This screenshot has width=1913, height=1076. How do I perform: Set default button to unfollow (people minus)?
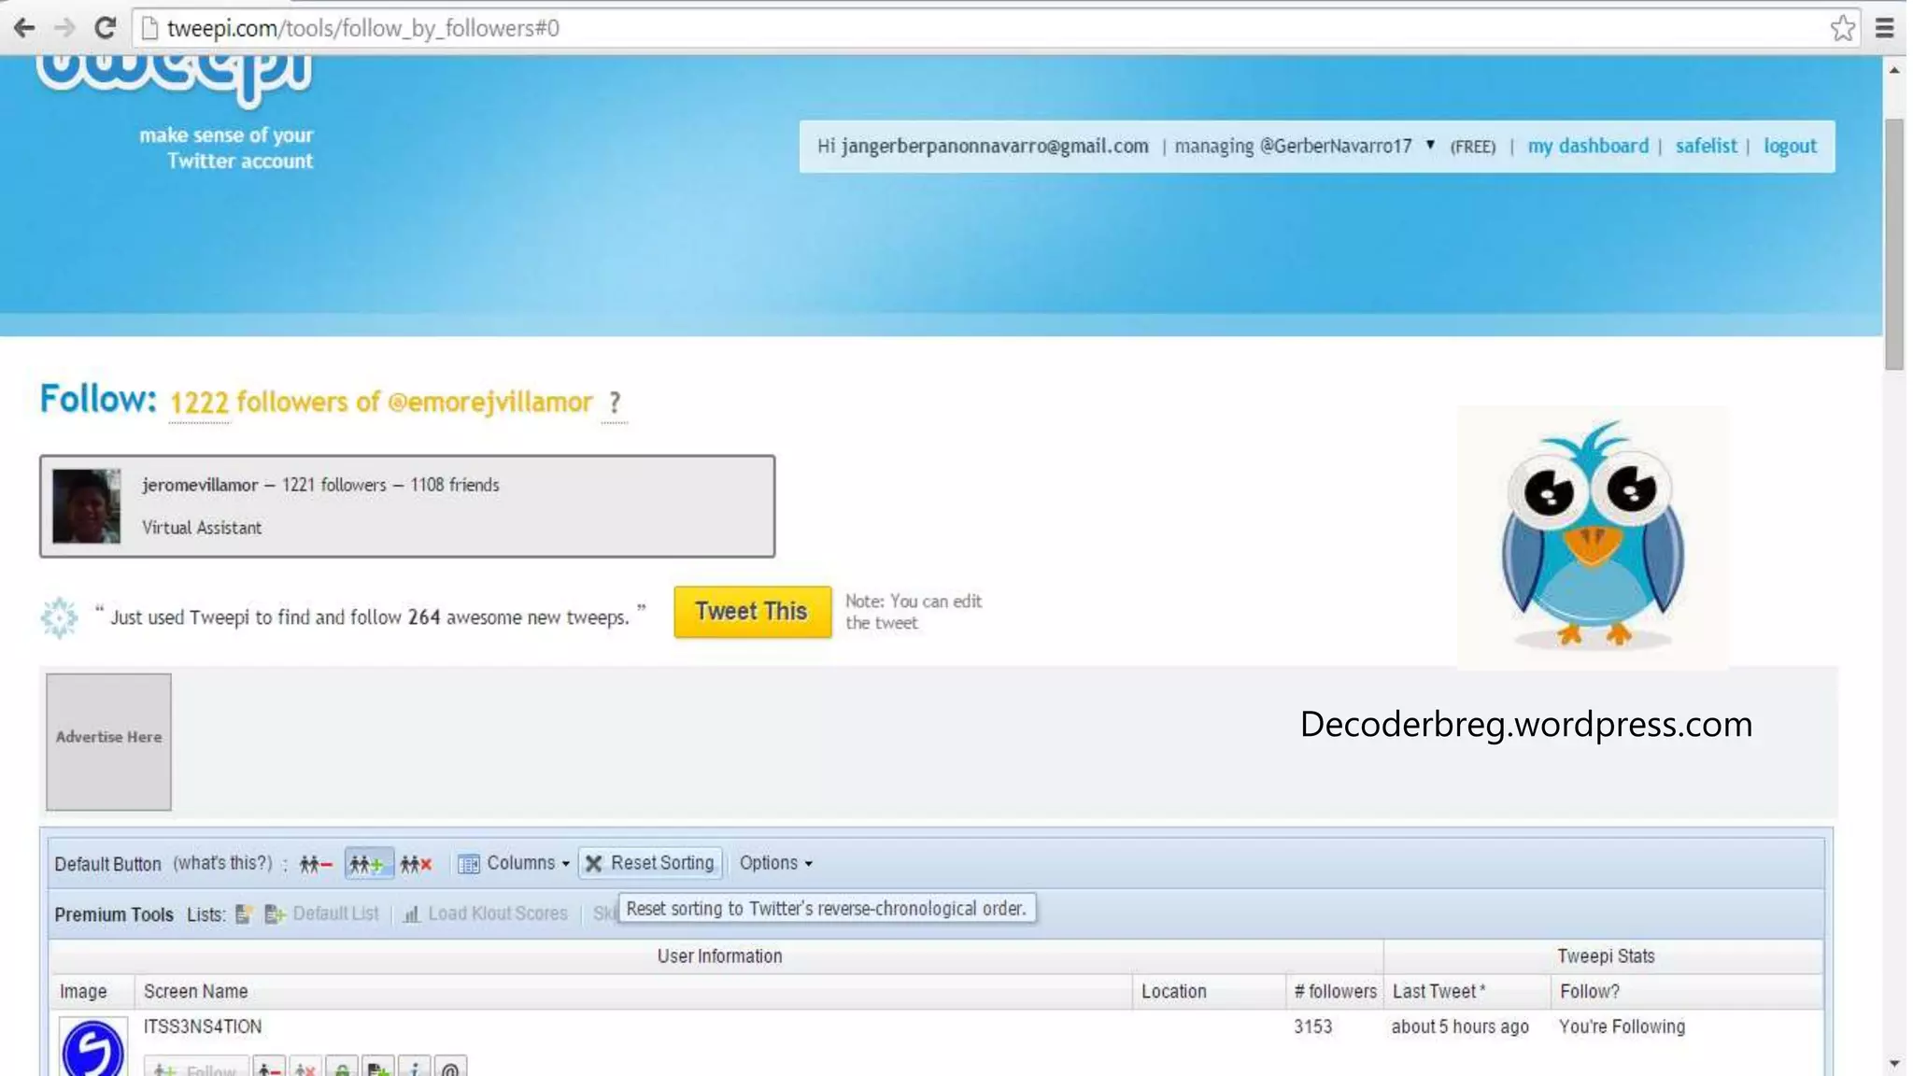(x=316, y=864)
